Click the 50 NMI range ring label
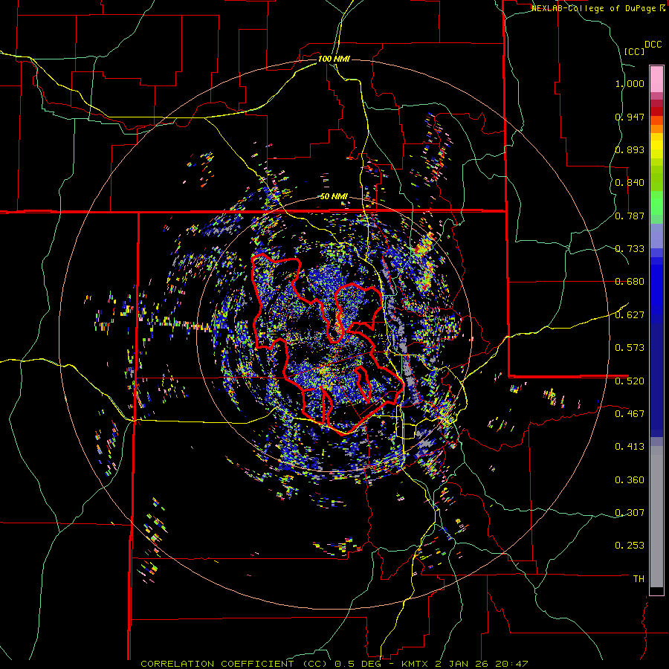The width and height of the screenshot is (669, 669). [x=334, y=196]
